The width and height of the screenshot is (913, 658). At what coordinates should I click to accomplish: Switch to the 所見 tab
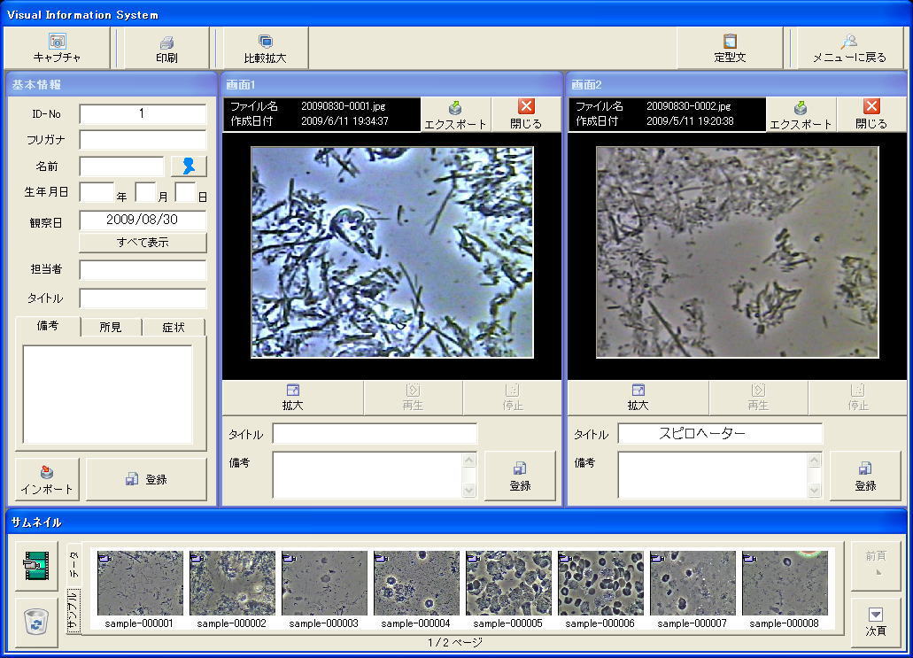111,327
